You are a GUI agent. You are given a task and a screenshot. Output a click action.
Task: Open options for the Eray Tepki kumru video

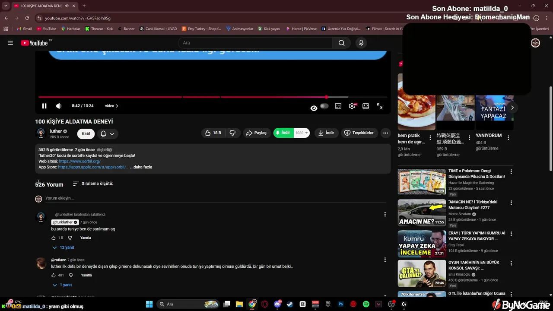point(511,234)
